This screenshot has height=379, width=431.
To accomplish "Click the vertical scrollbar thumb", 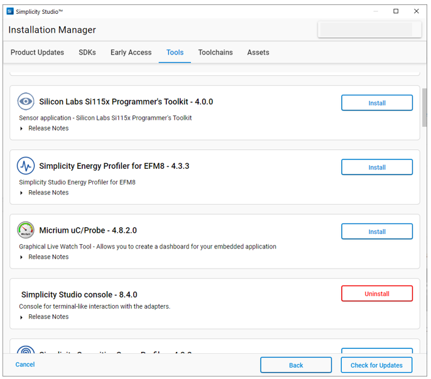I will pyautogui.click(x=424, y=107).
